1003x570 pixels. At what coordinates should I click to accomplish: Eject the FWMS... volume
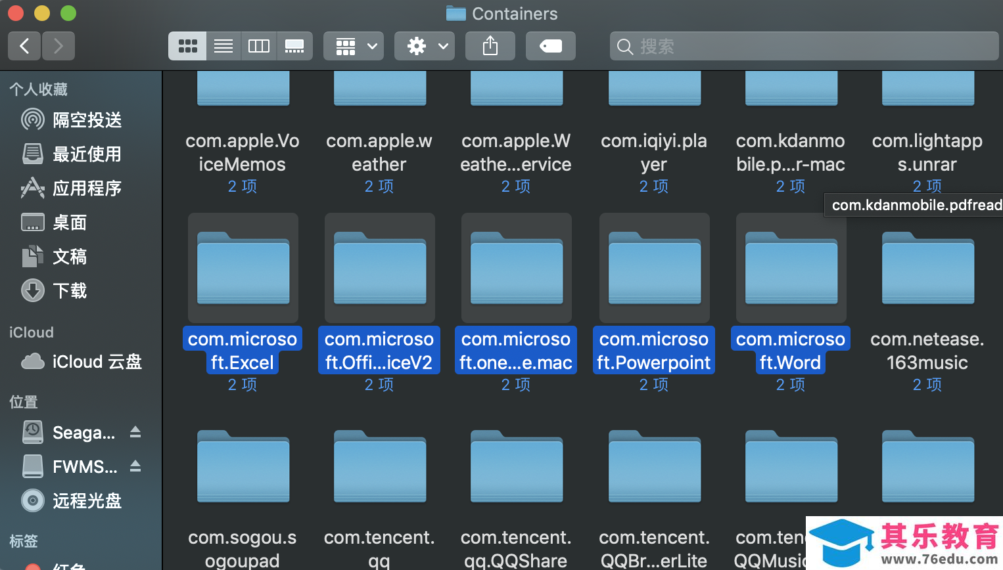click(x=135, y=466)
